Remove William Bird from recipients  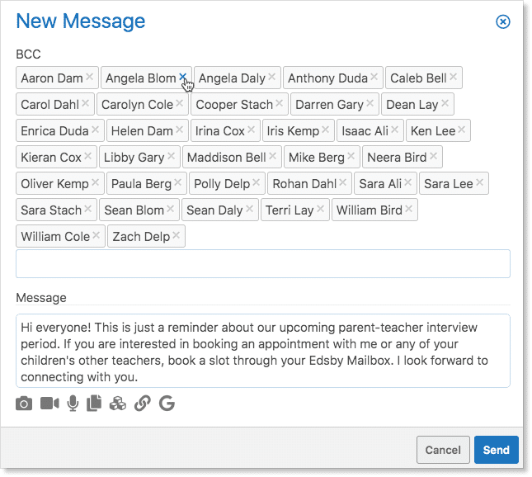409,210
